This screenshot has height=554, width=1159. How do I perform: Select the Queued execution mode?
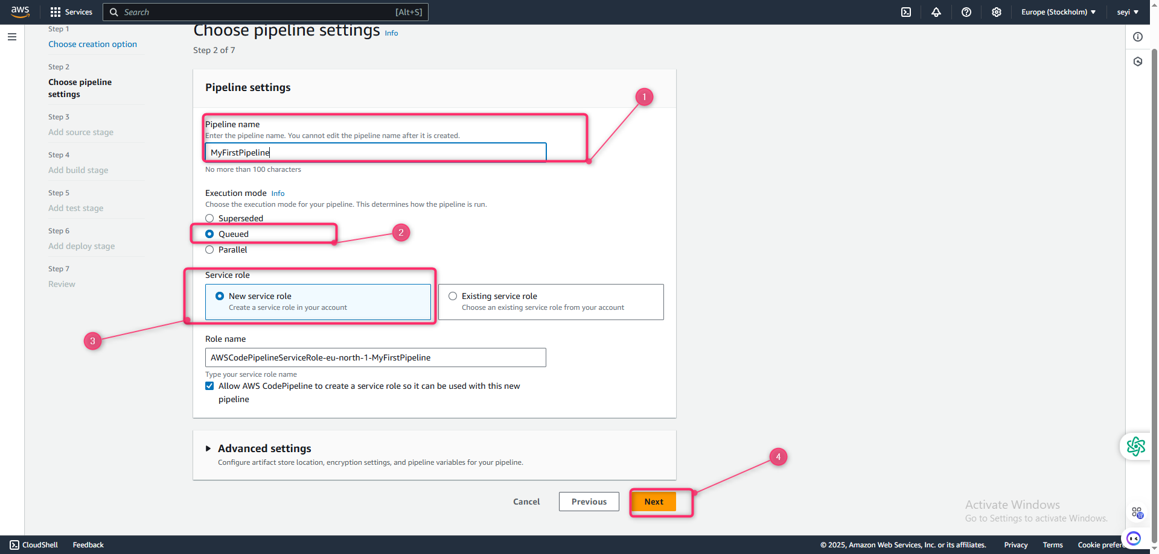coord(209,234)
